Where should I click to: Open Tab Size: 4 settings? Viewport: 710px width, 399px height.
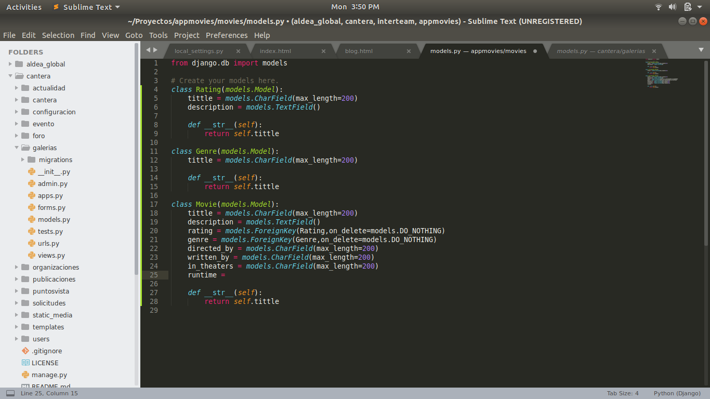point(623,393)
